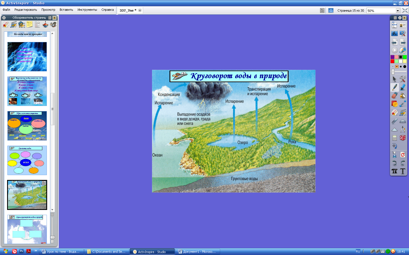Choose the orange highlighted pen width preset
The width and height of the screenshot is (409, 255).
pyautogui.click(x=397, y=67)
